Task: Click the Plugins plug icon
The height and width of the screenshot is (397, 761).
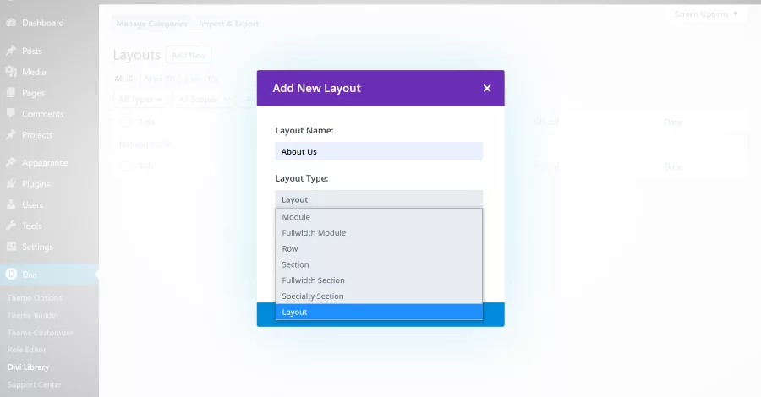Action: tap(11, 183)
